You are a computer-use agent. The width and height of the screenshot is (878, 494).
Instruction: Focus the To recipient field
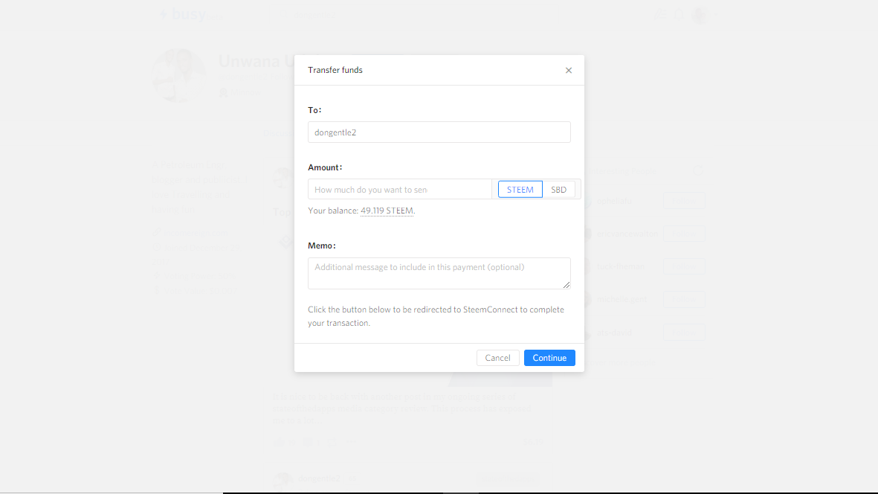click(439, 132)
